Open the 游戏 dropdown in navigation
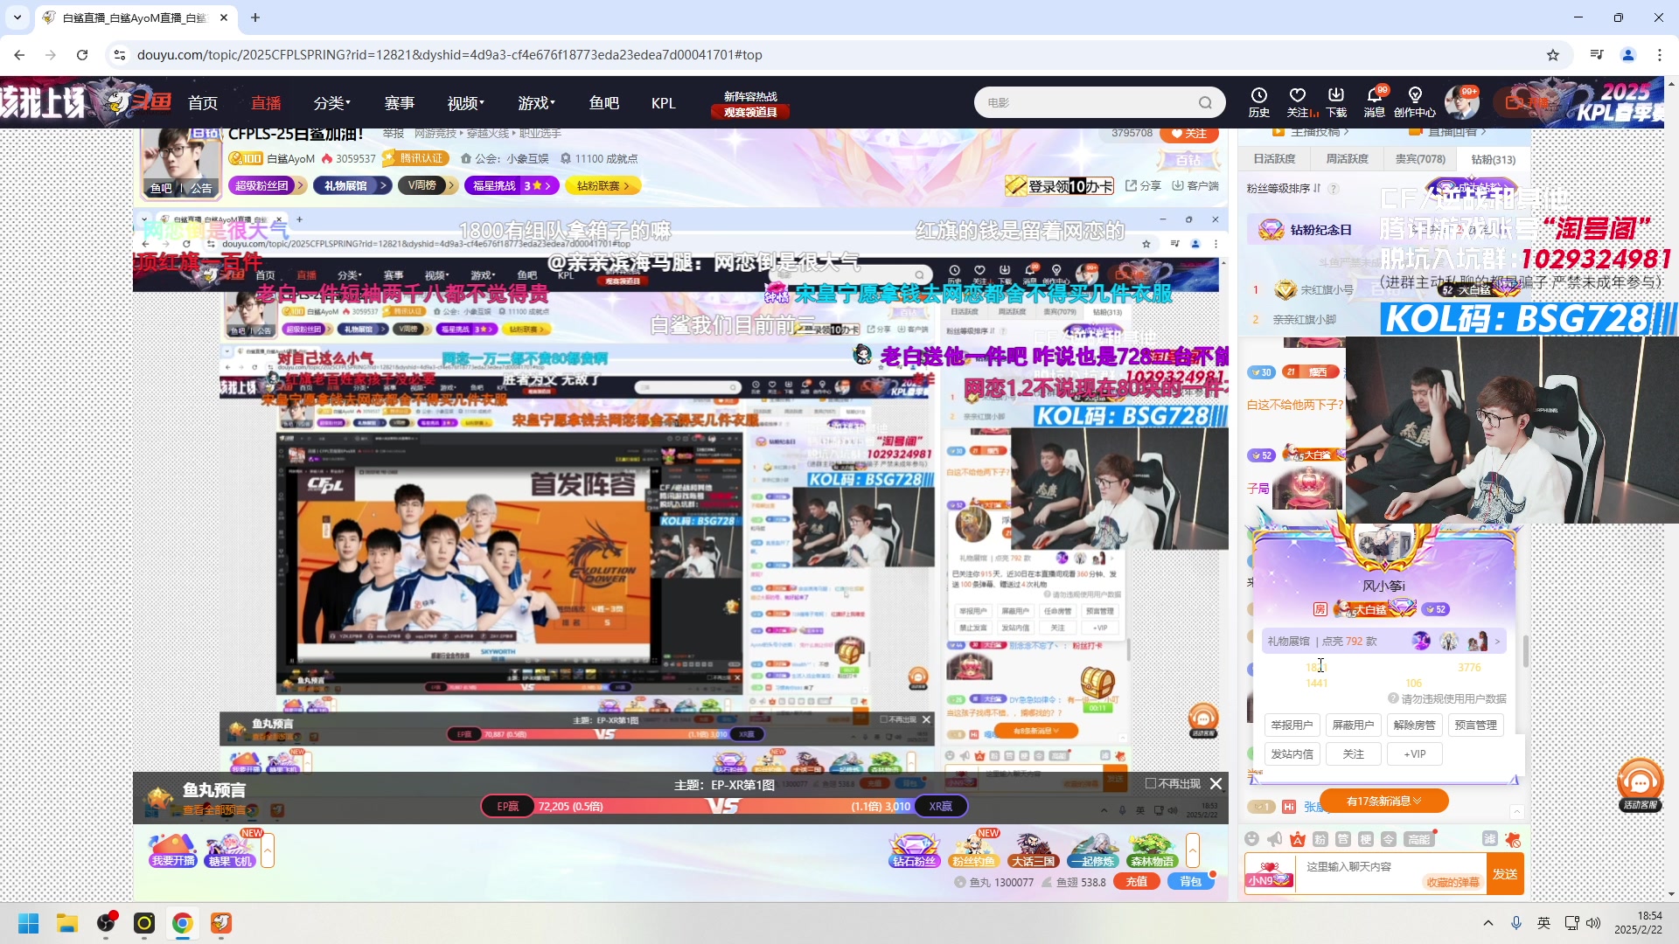The image size is (1679, 944). pyautogui.click(x=536, y=103)
